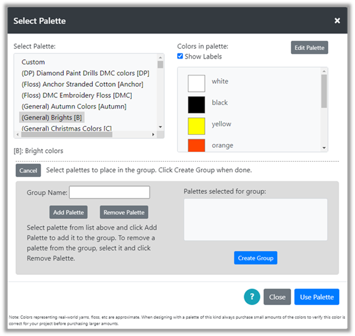
Task: Click the Remove Palette button
Action: coord(124,212)
